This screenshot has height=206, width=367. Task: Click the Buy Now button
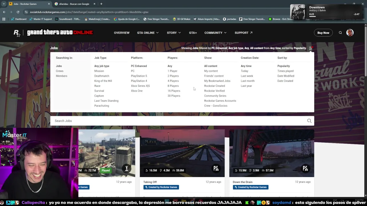coord(323,33)
